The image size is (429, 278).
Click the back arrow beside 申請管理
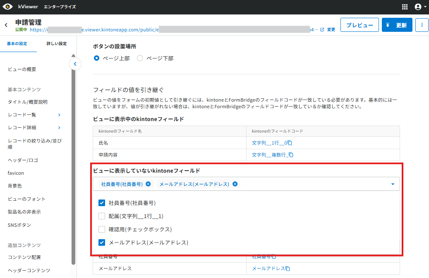coord(6,25)
